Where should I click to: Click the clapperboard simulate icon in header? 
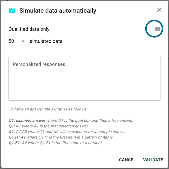12,10
